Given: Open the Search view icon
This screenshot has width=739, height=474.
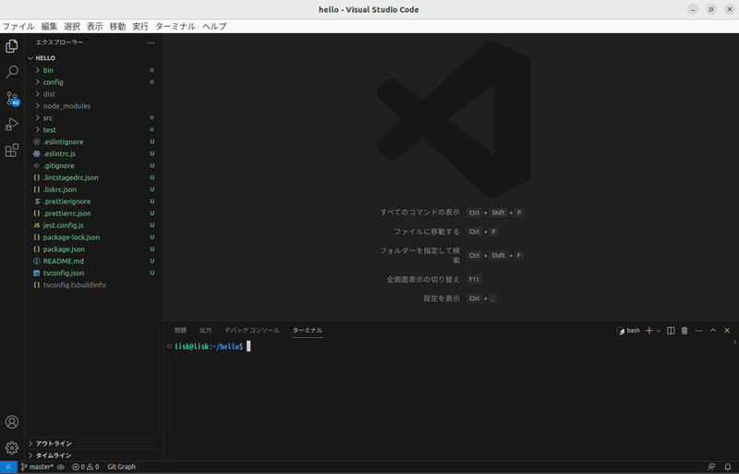Looking at the screenshot, I should [12, 72].
